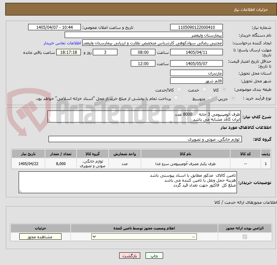Click the جزئیات اطلاعات نیاز page title
This screenshot has height=265, width=277.
coord(251,10)
